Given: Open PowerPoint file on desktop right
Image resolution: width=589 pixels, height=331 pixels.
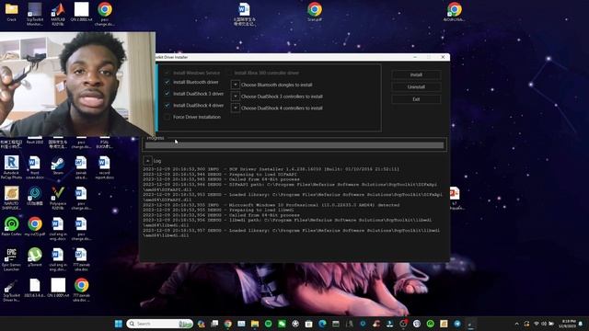Looking at the screenshot, I should pyautogui.click(x=455, y=199).
